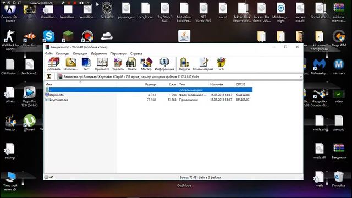Select the Помойка recycle bin icon

pyautogui.click(x=339, y=179)
